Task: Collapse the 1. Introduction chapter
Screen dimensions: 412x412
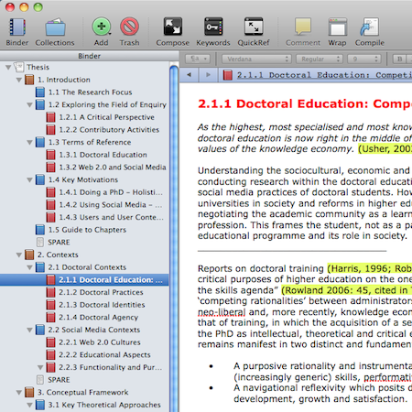Action: pyautogui.click(x=19, y=80)
